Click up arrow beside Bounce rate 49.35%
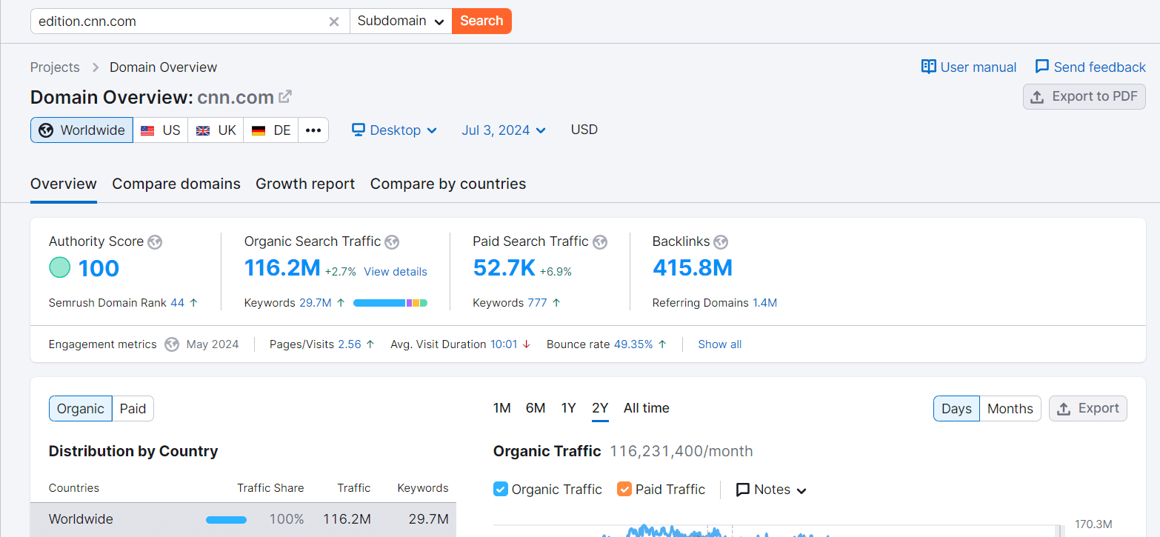The height and width of the screenshot is (537, 1160). [662, 344]
